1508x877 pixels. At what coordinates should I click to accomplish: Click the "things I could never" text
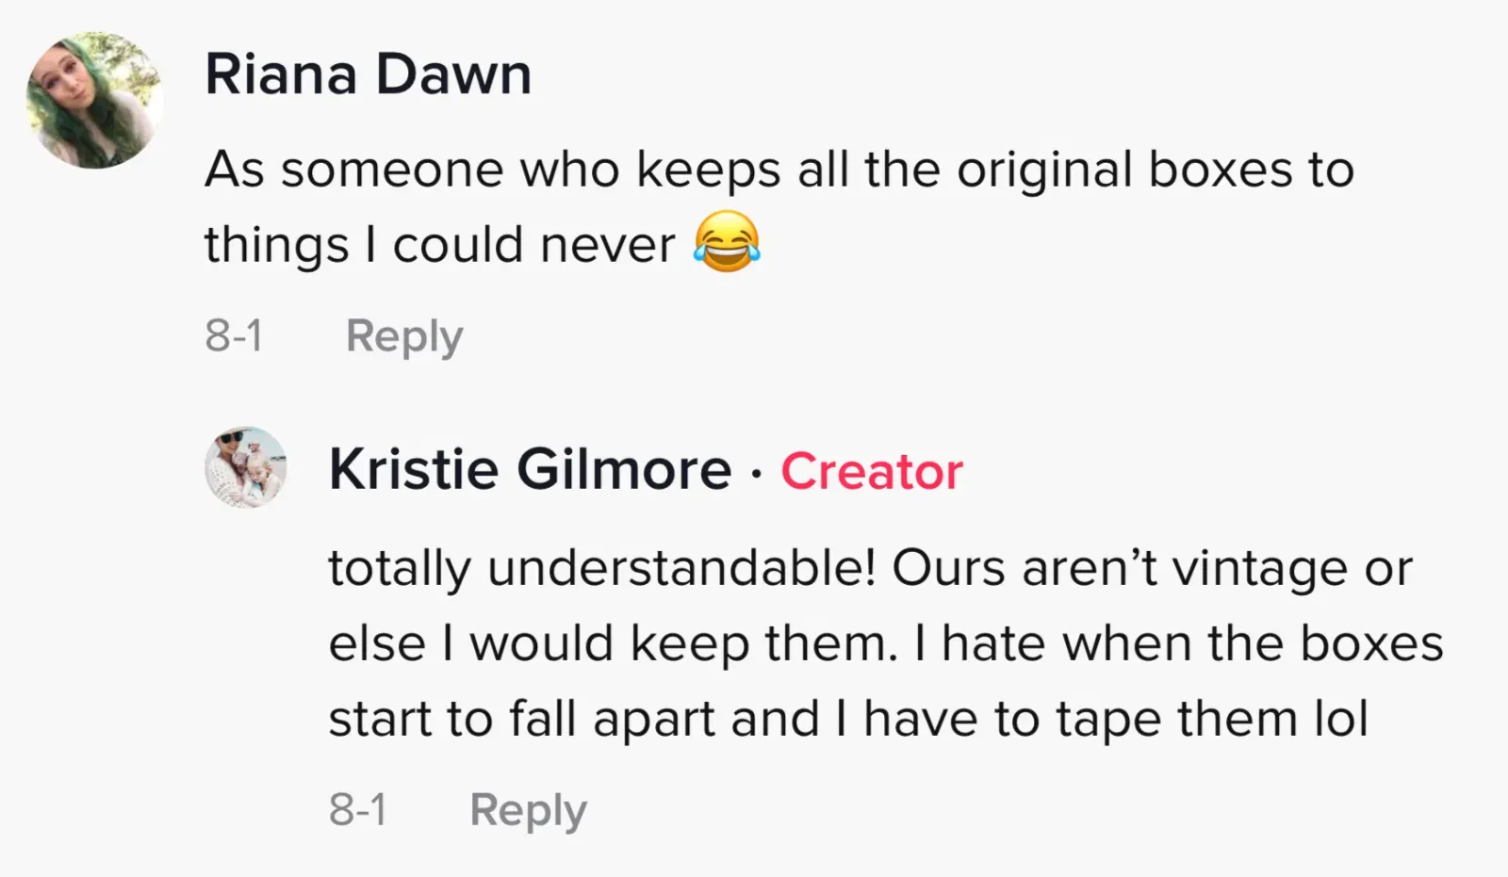click(439, 245)
